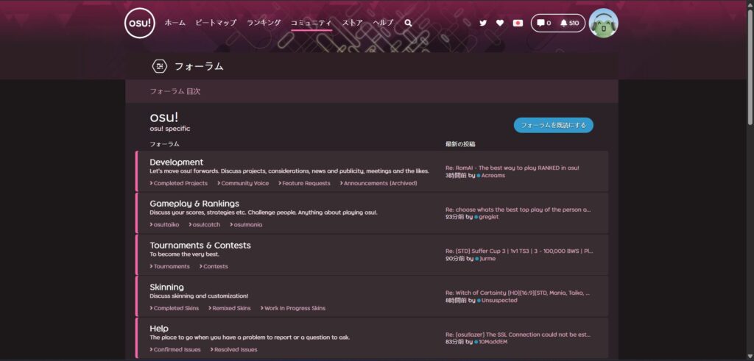Screen dimensions: 754x361
Task: Open latest post Re: choose whats the best top play
Action: point(518,210)
